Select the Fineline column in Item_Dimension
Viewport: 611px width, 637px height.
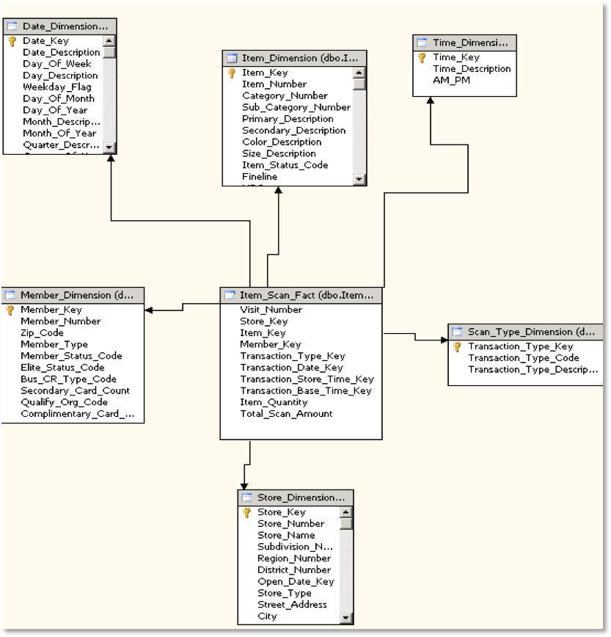(260, 177)
